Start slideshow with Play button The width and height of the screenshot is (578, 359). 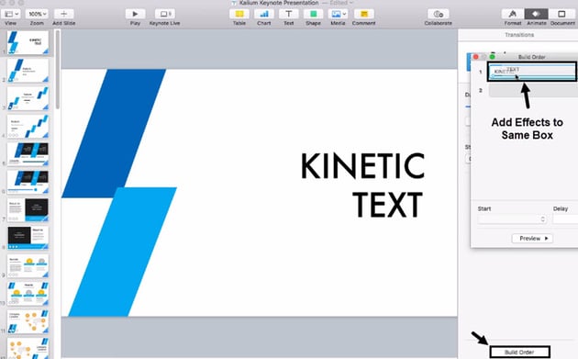(x=135, y=14)
